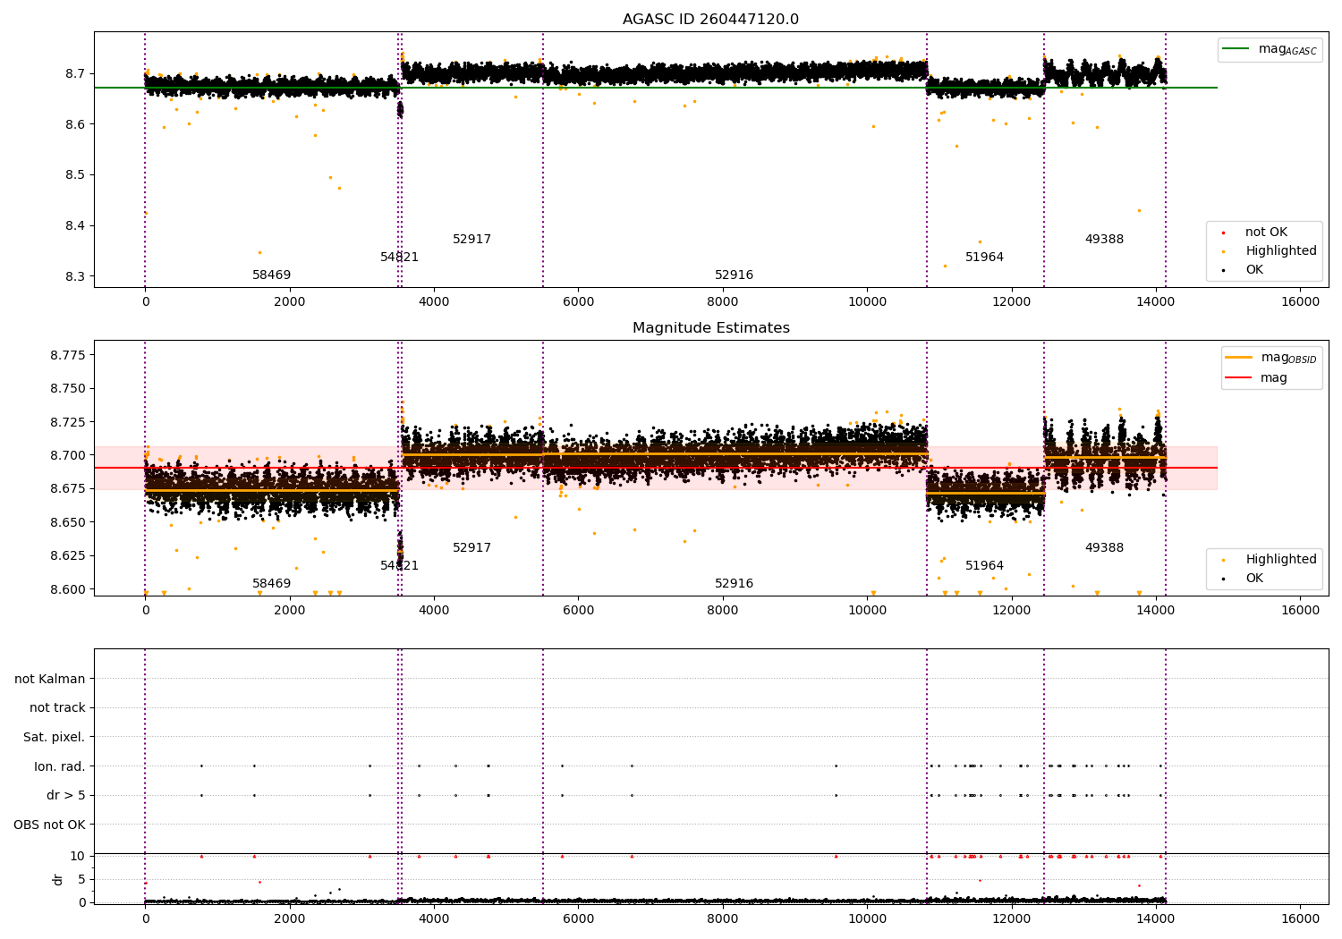Click the 8.600 tick on the middle plot y-axis
The width and height of the screenshot is (1342, 939).
click(68, 589)
